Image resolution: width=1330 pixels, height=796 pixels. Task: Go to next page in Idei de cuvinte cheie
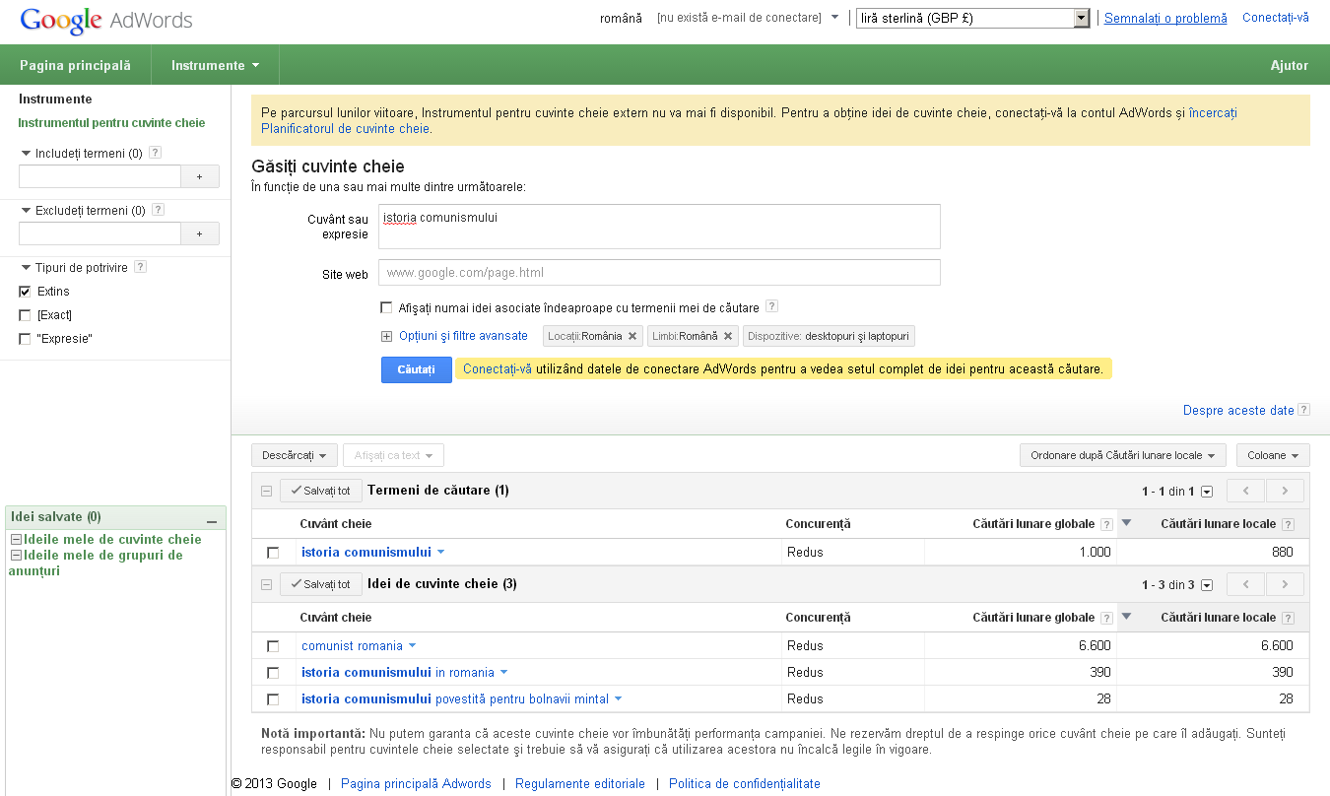click(x=1285, y=584)
